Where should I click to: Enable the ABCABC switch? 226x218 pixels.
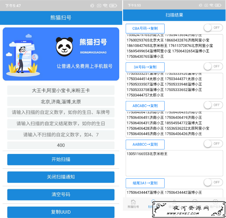click(213, 105)
